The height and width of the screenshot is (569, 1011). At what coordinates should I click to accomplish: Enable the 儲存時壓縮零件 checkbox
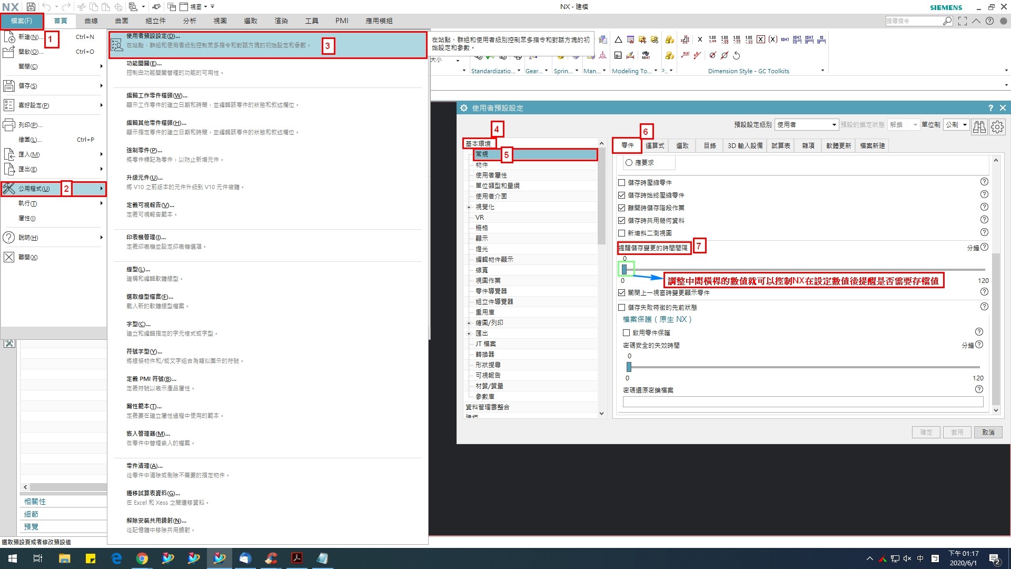click(x=621, y=183)
